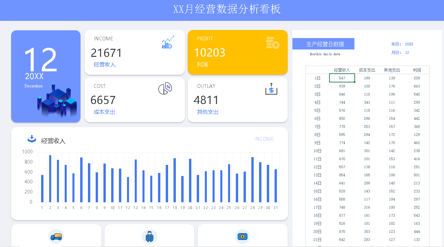Click the bar for day 28 in chart

253,180
